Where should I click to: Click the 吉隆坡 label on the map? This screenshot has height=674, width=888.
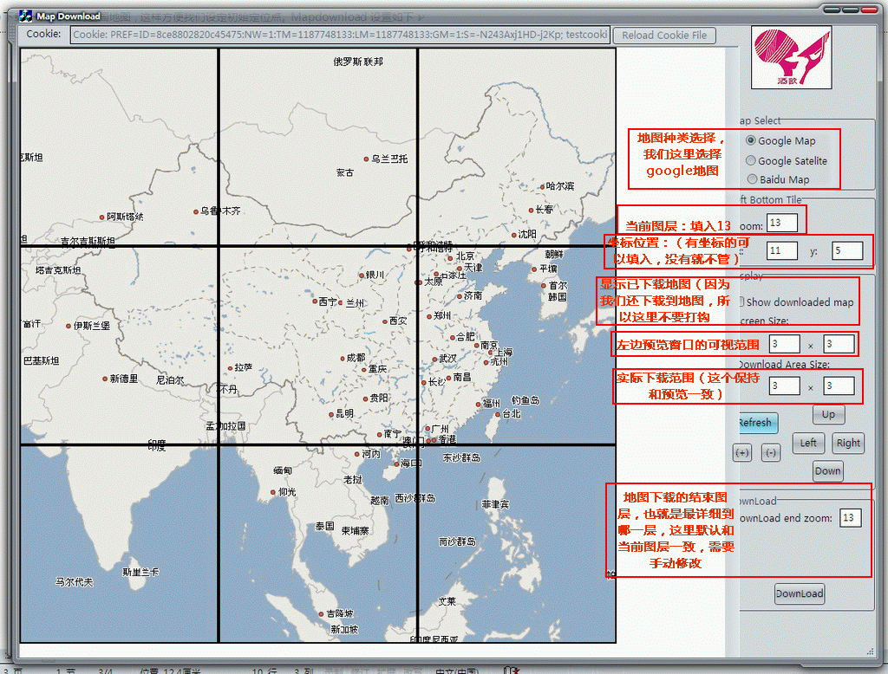[339, 613]
